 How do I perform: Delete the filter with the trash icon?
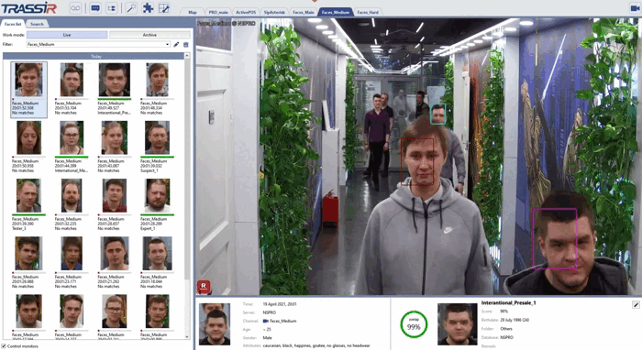coord(186,44)
